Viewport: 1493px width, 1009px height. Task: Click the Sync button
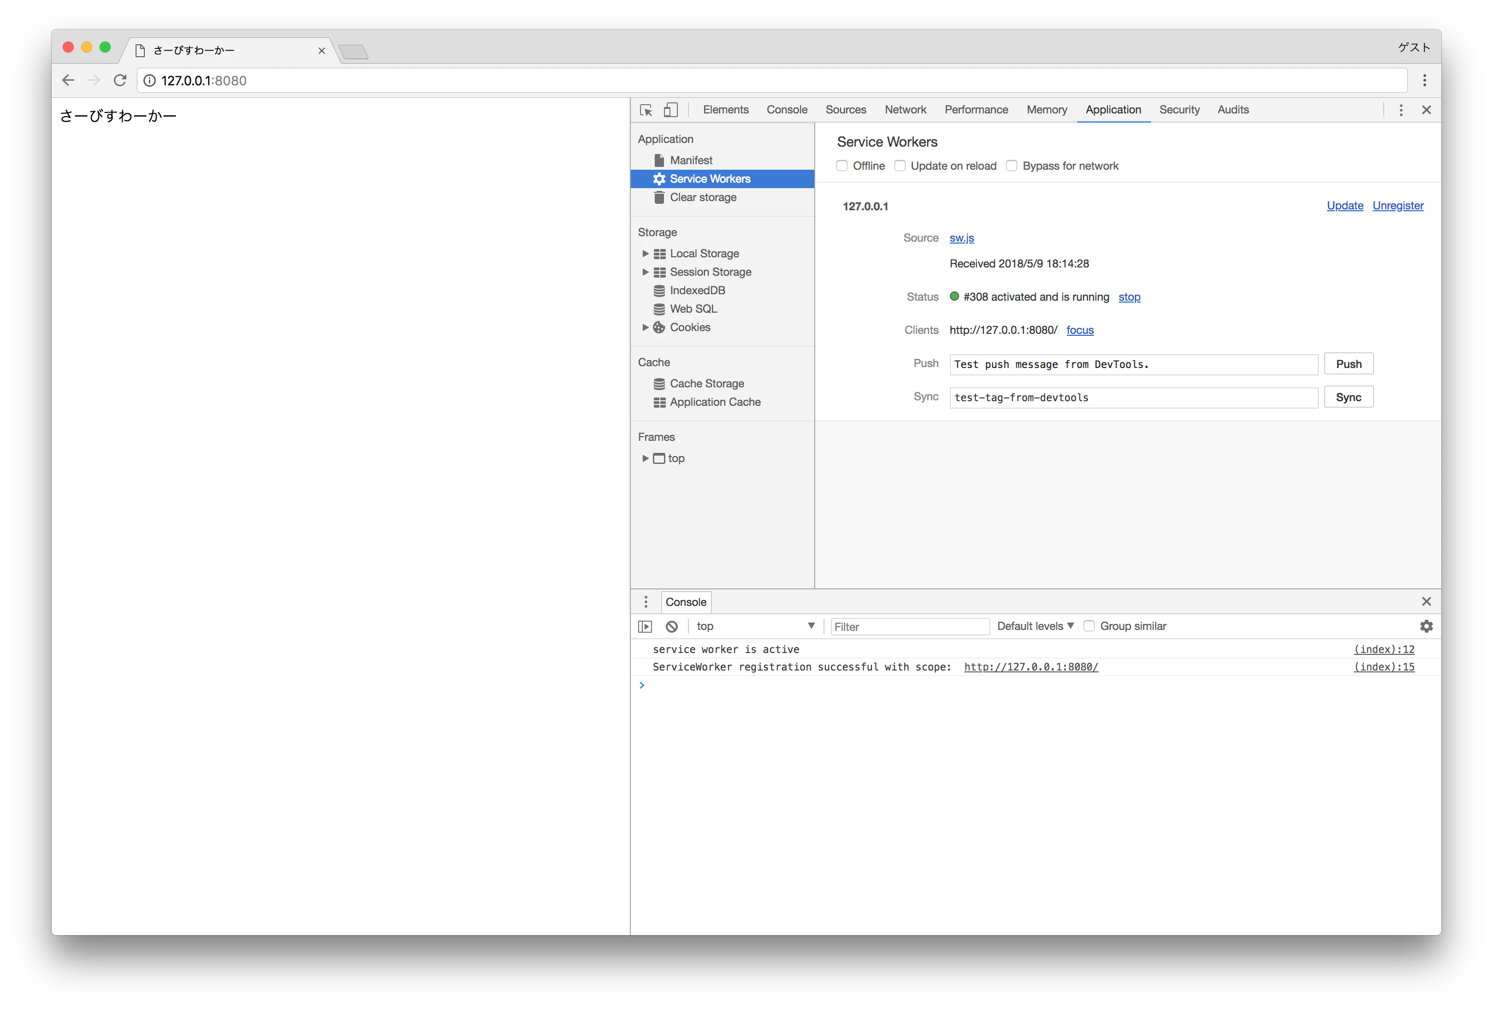pyautogui.click(x=1349, y=398)
